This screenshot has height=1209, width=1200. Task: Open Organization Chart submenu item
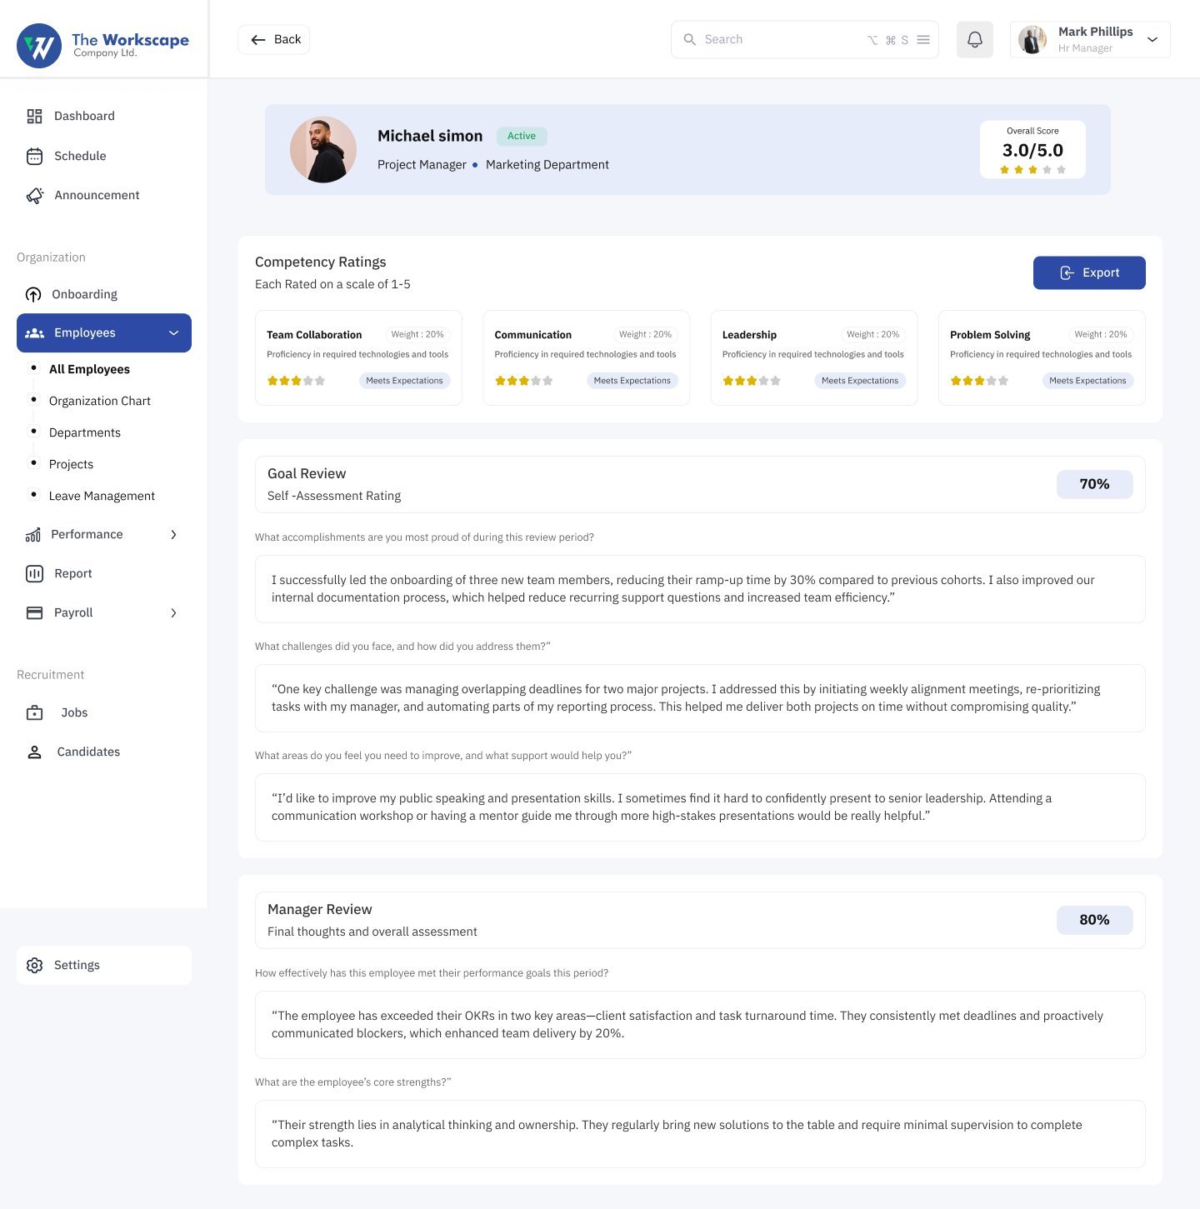pyautogui.click(x=100, y=401)
